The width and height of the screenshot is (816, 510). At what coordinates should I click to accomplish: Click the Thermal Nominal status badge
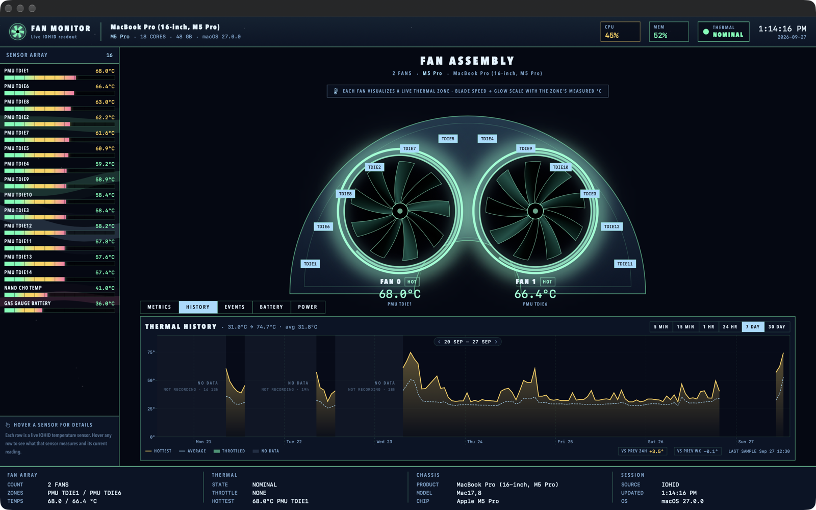coord(723,32)
